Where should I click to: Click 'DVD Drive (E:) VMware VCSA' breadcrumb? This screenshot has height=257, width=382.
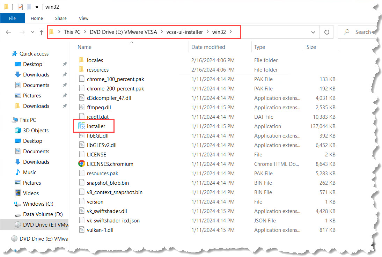(x=123, y=32)
